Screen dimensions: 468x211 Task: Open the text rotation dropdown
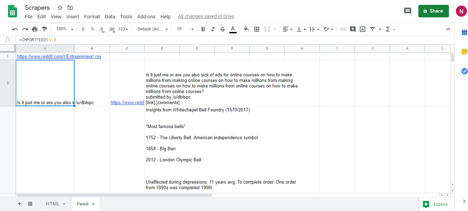click(328, 29)
